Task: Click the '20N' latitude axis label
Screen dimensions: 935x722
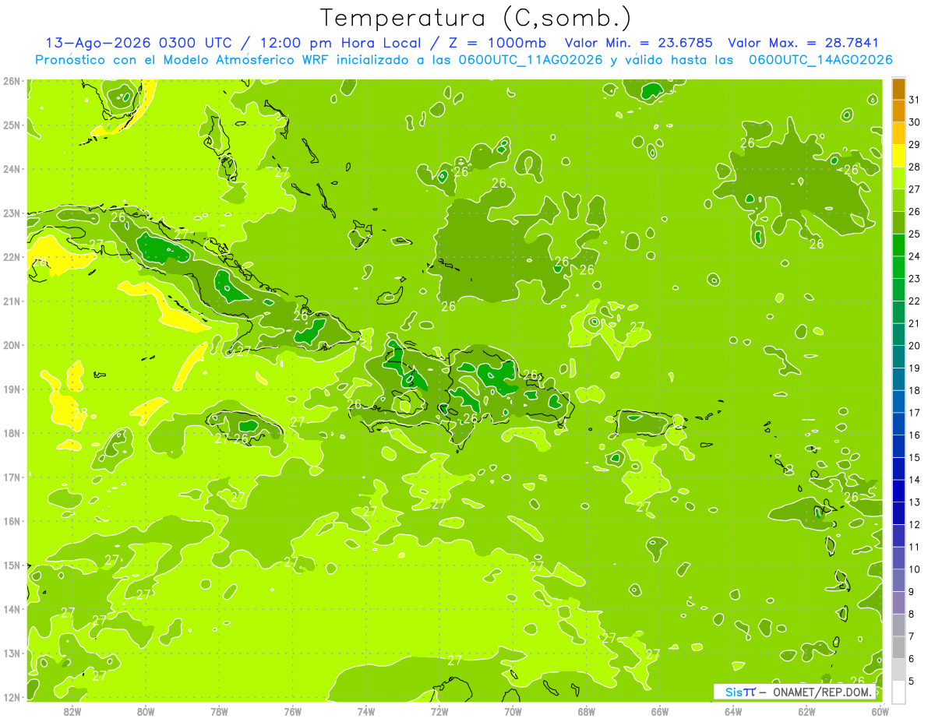Action: [x=11, y=345]
